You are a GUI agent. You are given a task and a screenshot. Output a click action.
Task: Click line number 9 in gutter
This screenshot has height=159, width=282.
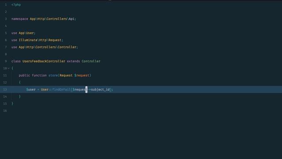pos(6,61)
